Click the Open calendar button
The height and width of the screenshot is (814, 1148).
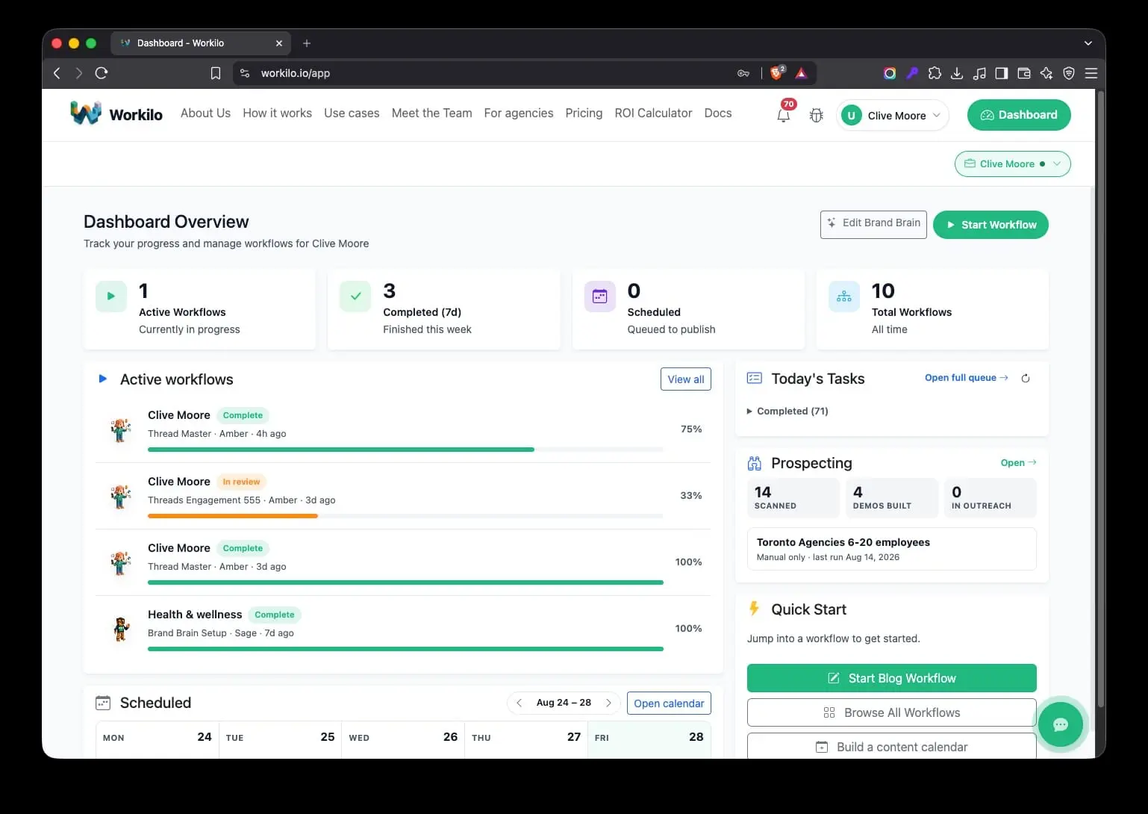pyautogui.click(x=669, y=703)
